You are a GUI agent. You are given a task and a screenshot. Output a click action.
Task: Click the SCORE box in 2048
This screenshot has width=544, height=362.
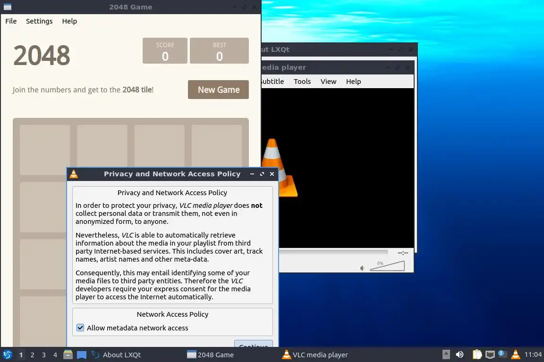click(x=165, y=50)
